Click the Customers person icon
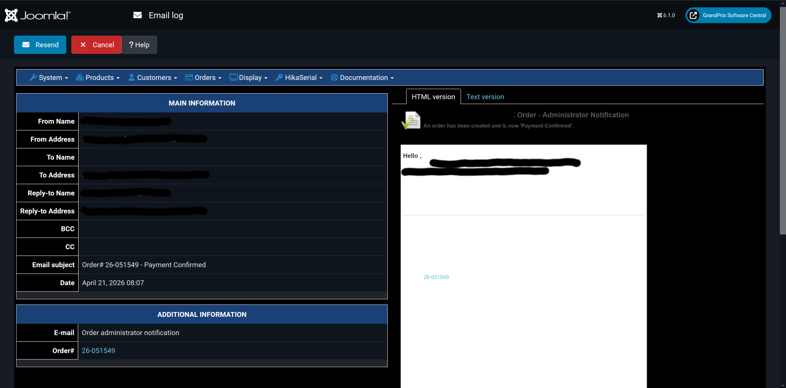786x388 pixels. (131, 77)
